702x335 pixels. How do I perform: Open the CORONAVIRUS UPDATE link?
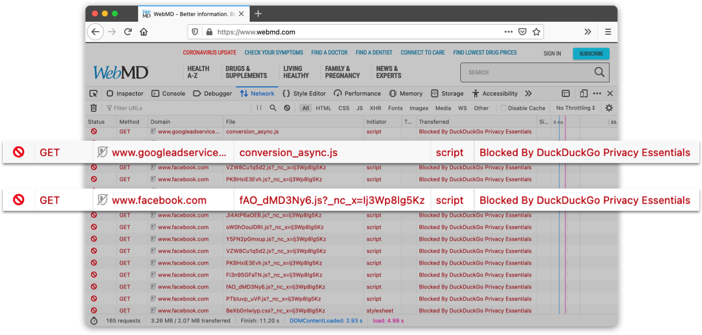tap(210, 52)
